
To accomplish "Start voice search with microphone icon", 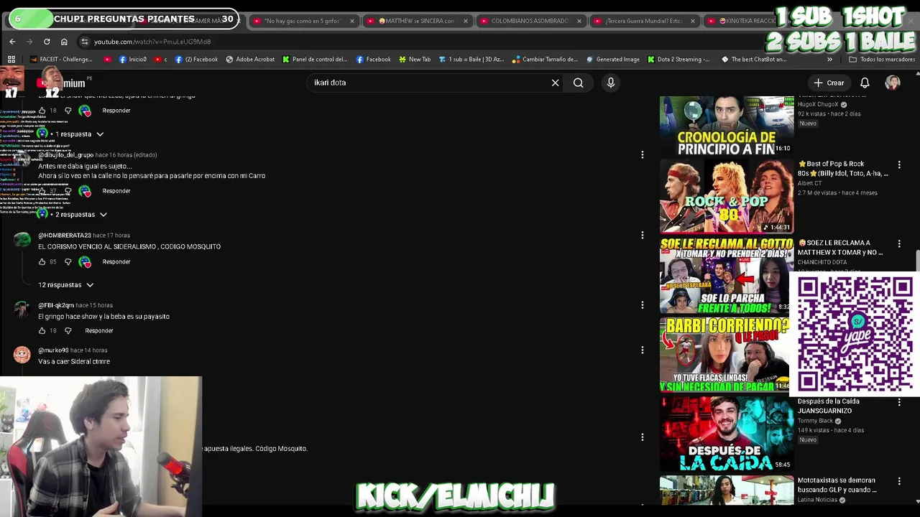I will pyautogui.click(x=611, y=83).
